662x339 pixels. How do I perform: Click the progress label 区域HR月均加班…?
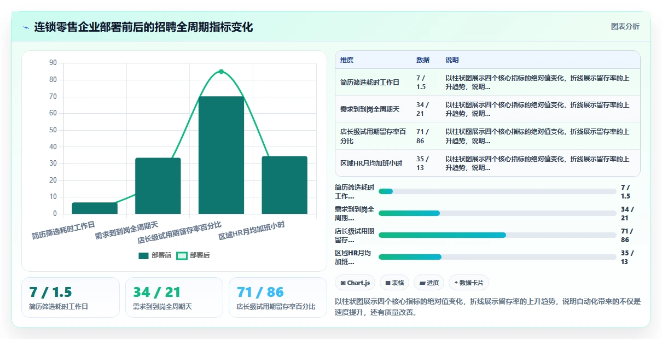point(353,257)
